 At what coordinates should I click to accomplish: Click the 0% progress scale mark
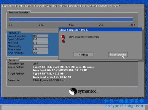[10, 25]
